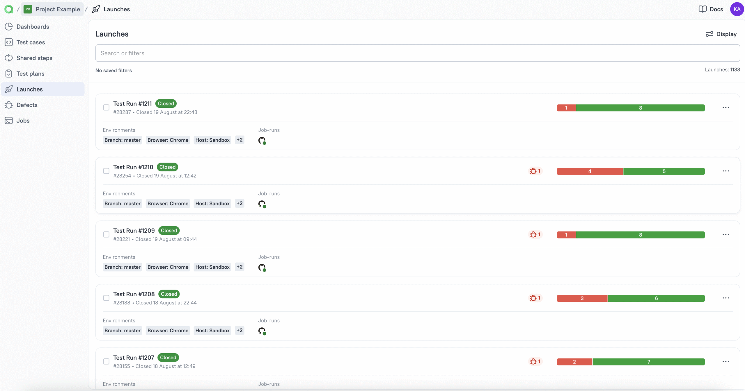Click the GitHub job-run icon for Test Run #1211
The height and width of the screenshot is (391, 745).
coord(262,140)
